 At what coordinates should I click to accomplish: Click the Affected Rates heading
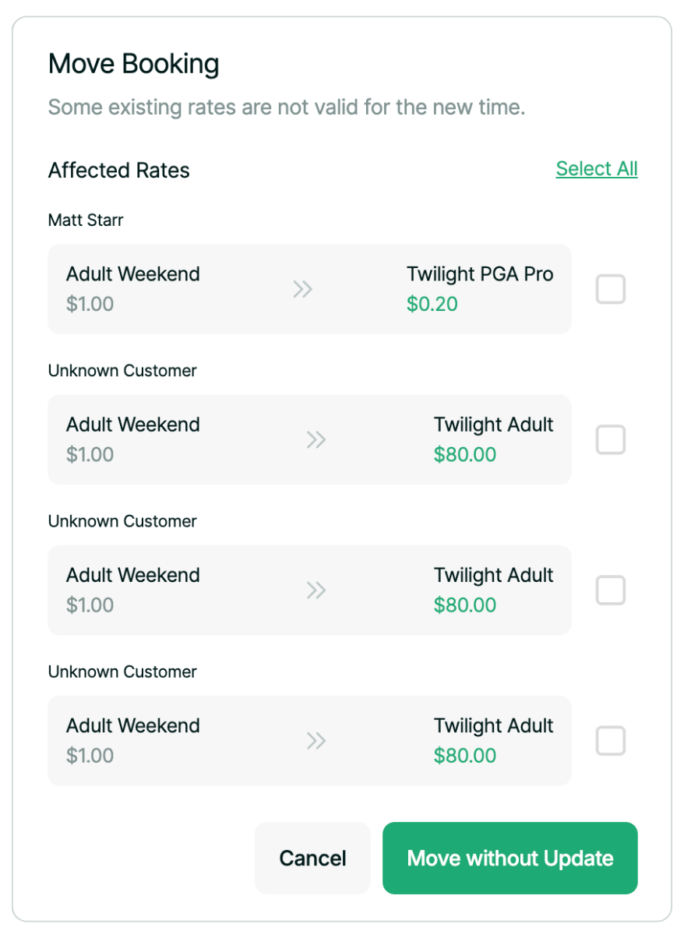(x=118, y=171)
